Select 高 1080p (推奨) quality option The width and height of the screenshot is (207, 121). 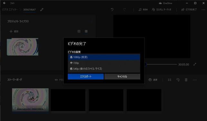pos(104,57)
